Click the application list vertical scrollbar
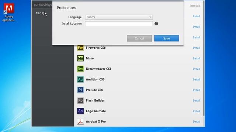 (204, 58)
